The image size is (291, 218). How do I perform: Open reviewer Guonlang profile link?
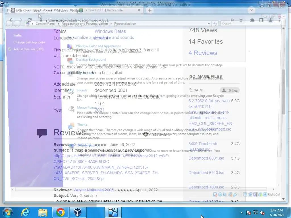(82, 144)
